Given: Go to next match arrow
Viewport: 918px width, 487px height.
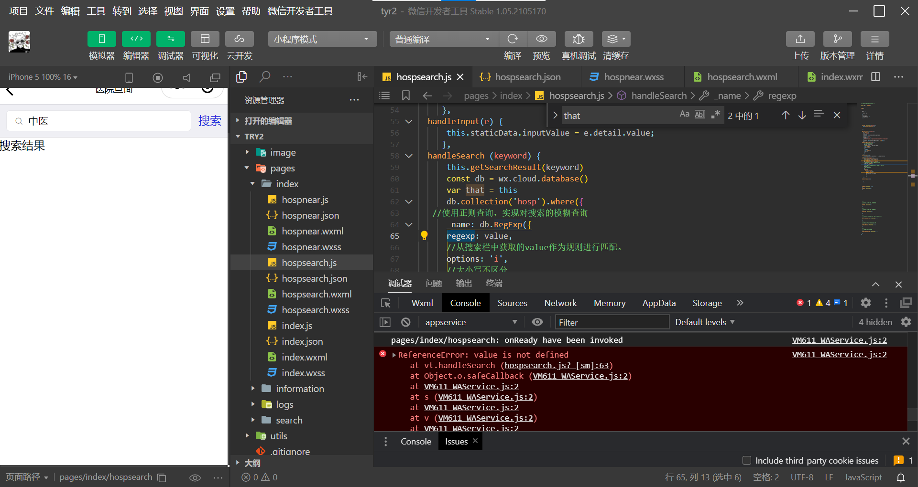Looking at the screenshot, I should coord(802,115).
